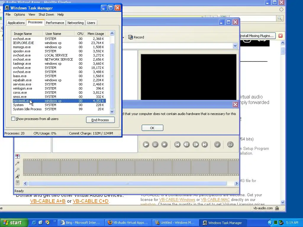This screenshot has width=303, height=227.
Task: Select the IEXPLORE.EXE process row
Action: pos(59,43)
